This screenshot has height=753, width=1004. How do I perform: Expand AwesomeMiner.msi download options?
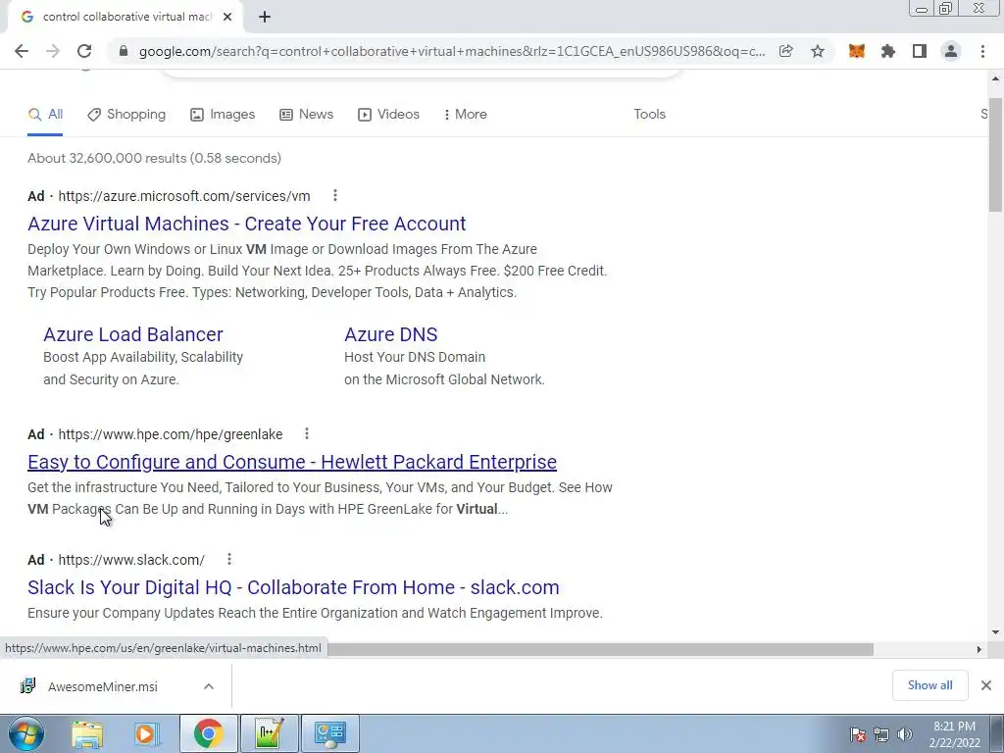click(x=209, y=686)
